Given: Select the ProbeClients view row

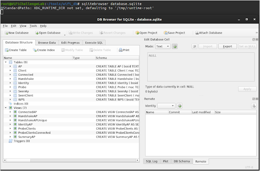Looking at the screenshot, I should tap(71, 128).
